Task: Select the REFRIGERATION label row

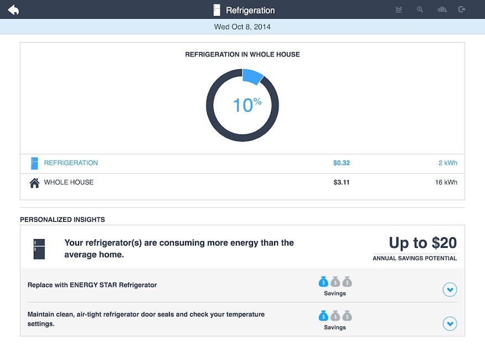Action: [242, 163]
